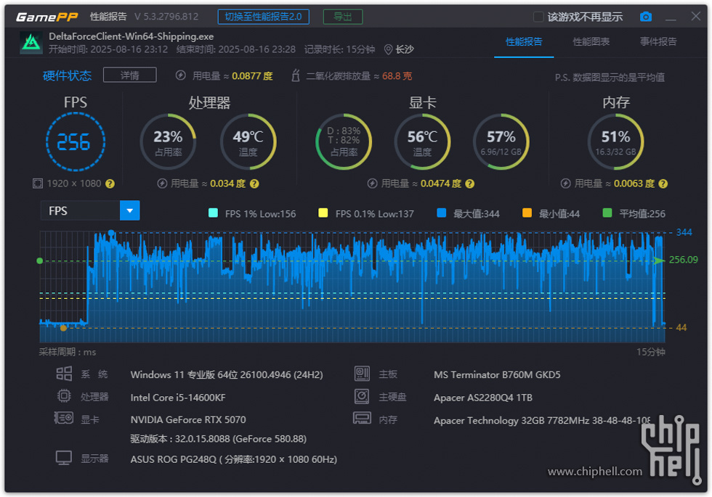Click the orange minimum point on FPS chart
Viewport: 712px width, 497px height.
pyautogui.click(x=64, y=328)
